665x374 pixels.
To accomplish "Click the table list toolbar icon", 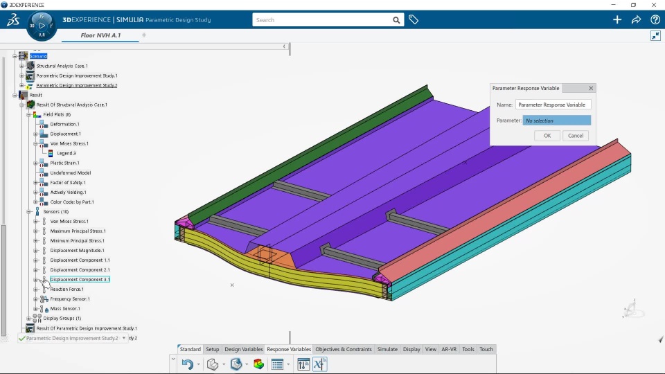I will click(277, 364).
